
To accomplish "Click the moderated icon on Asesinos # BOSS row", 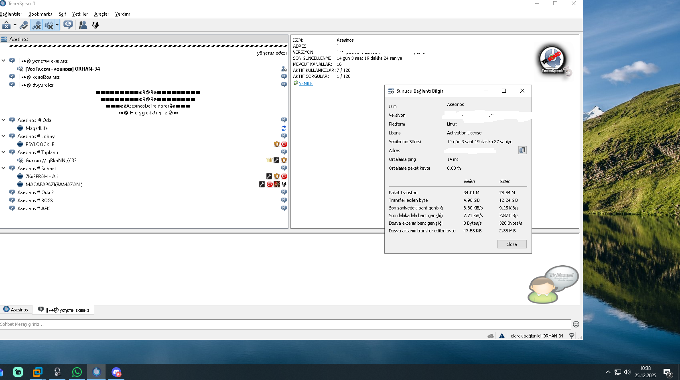I will point(284,200).
